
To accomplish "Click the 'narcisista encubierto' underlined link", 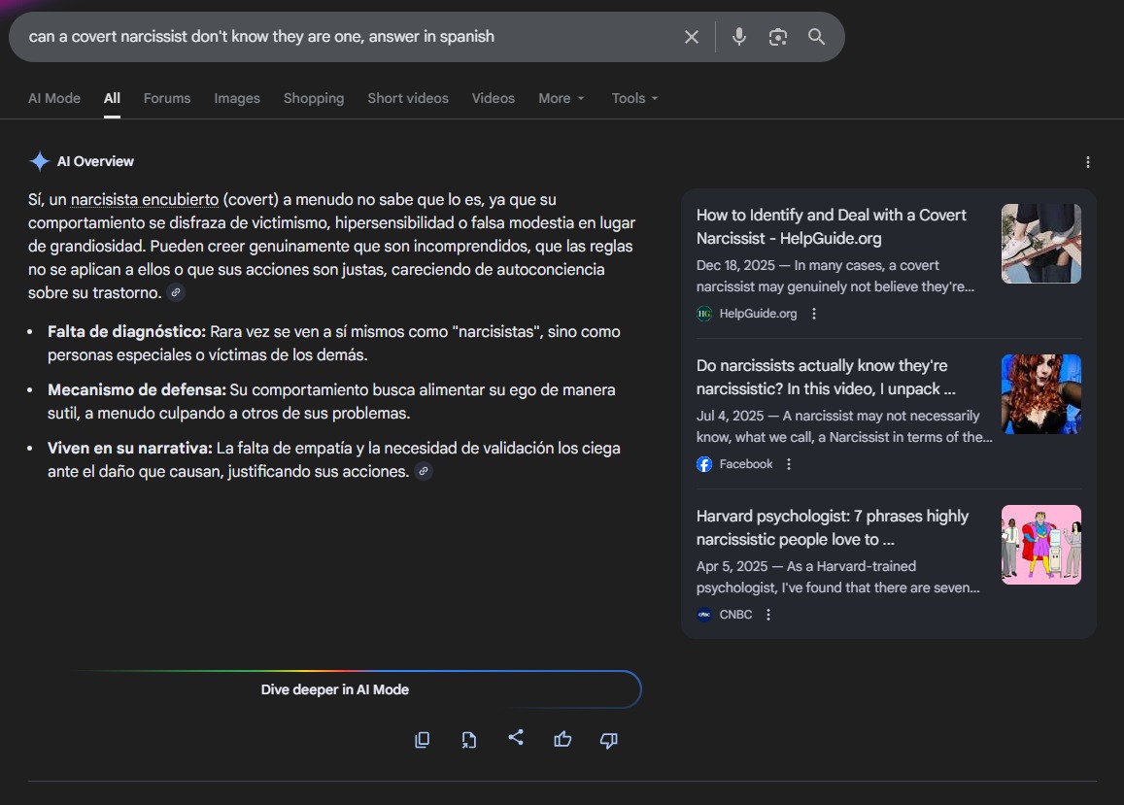I will pyautogui.click(x=145, y=199).
